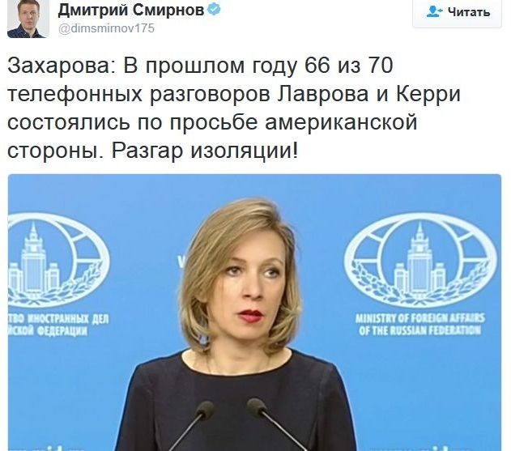Click the Читать follow button
Screen dimensions: 511x451
pos(457,13)
